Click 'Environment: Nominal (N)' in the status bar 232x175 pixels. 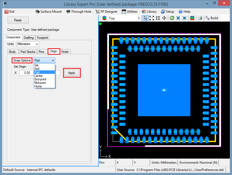tap(198, 163)
